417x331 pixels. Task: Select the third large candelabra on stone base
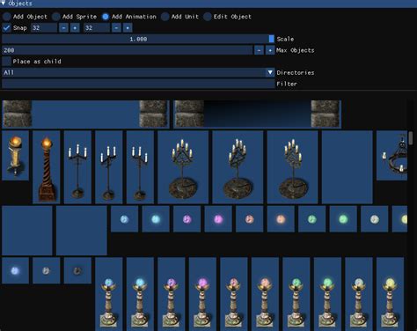(x=292, y=167)
